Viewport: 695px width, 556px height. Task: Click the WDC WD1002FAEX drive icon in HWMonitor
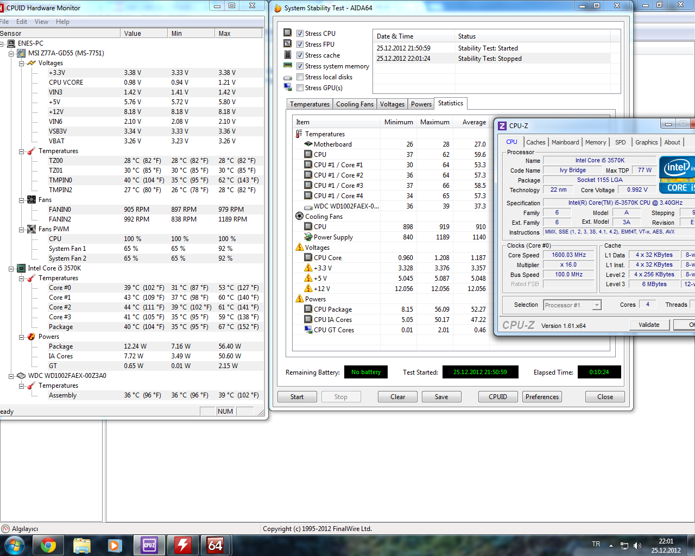point(21,376)
